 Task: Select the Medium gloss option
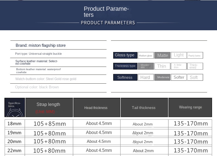tap(146, 55)
